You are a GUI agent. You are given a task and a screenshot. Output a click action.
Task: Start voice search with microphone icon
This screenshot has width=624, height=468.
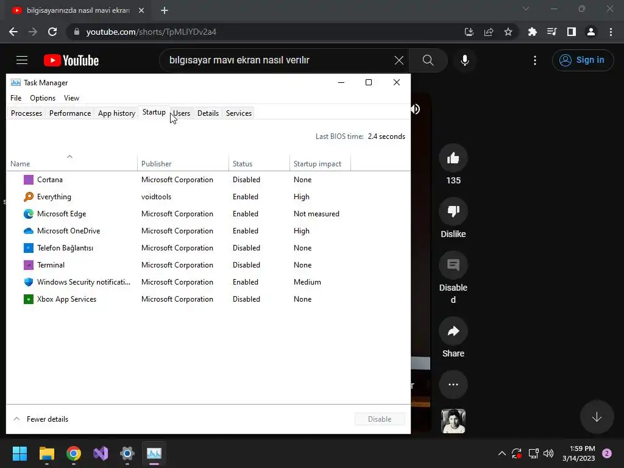click(465, 60)
